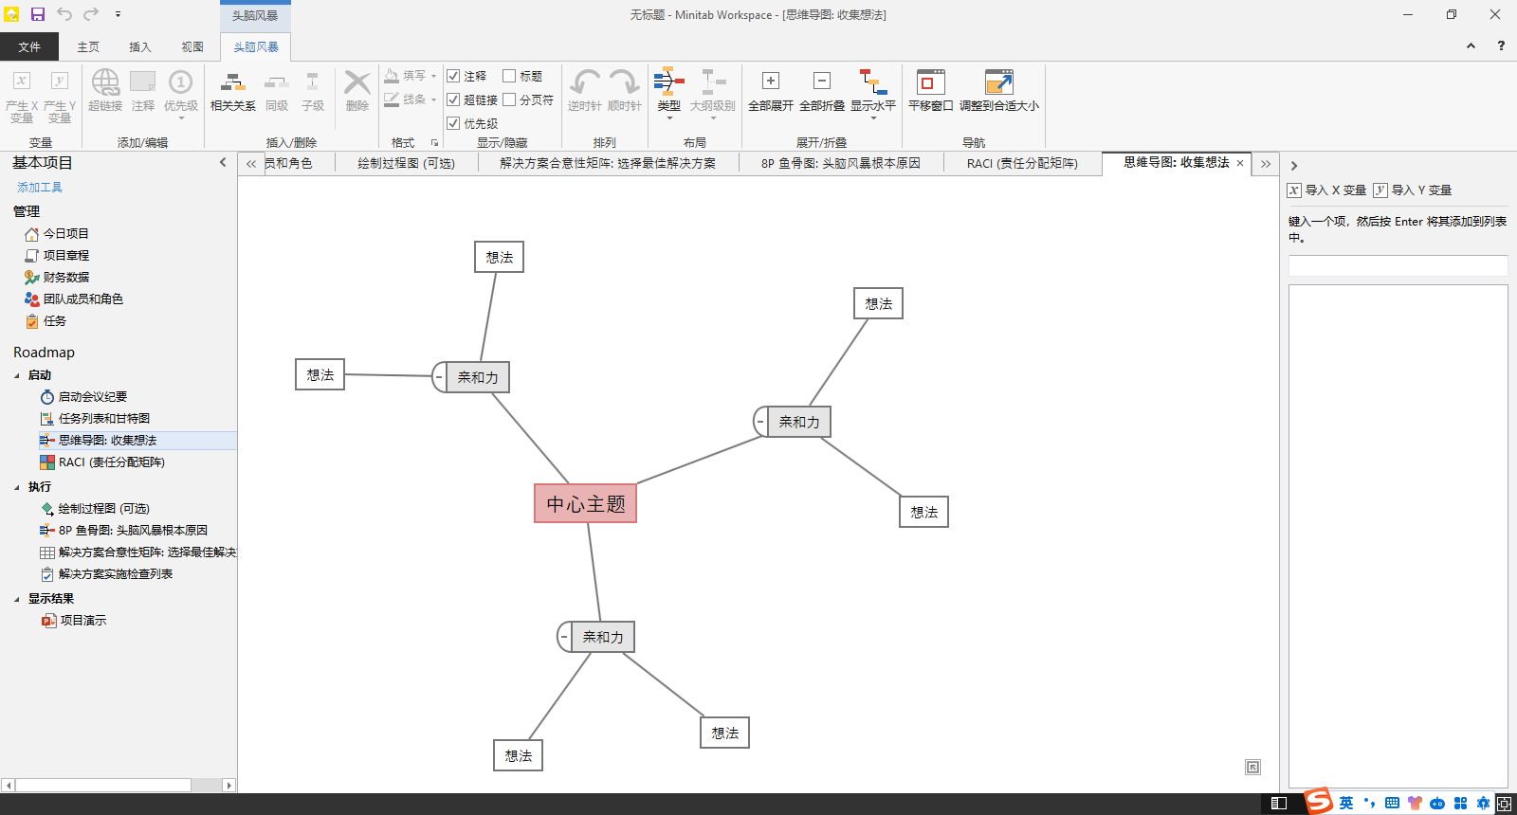This screenshot has height=815, width=1517.
Task: Click the 导入 X 变量 icon
Action: (1294, 190)
